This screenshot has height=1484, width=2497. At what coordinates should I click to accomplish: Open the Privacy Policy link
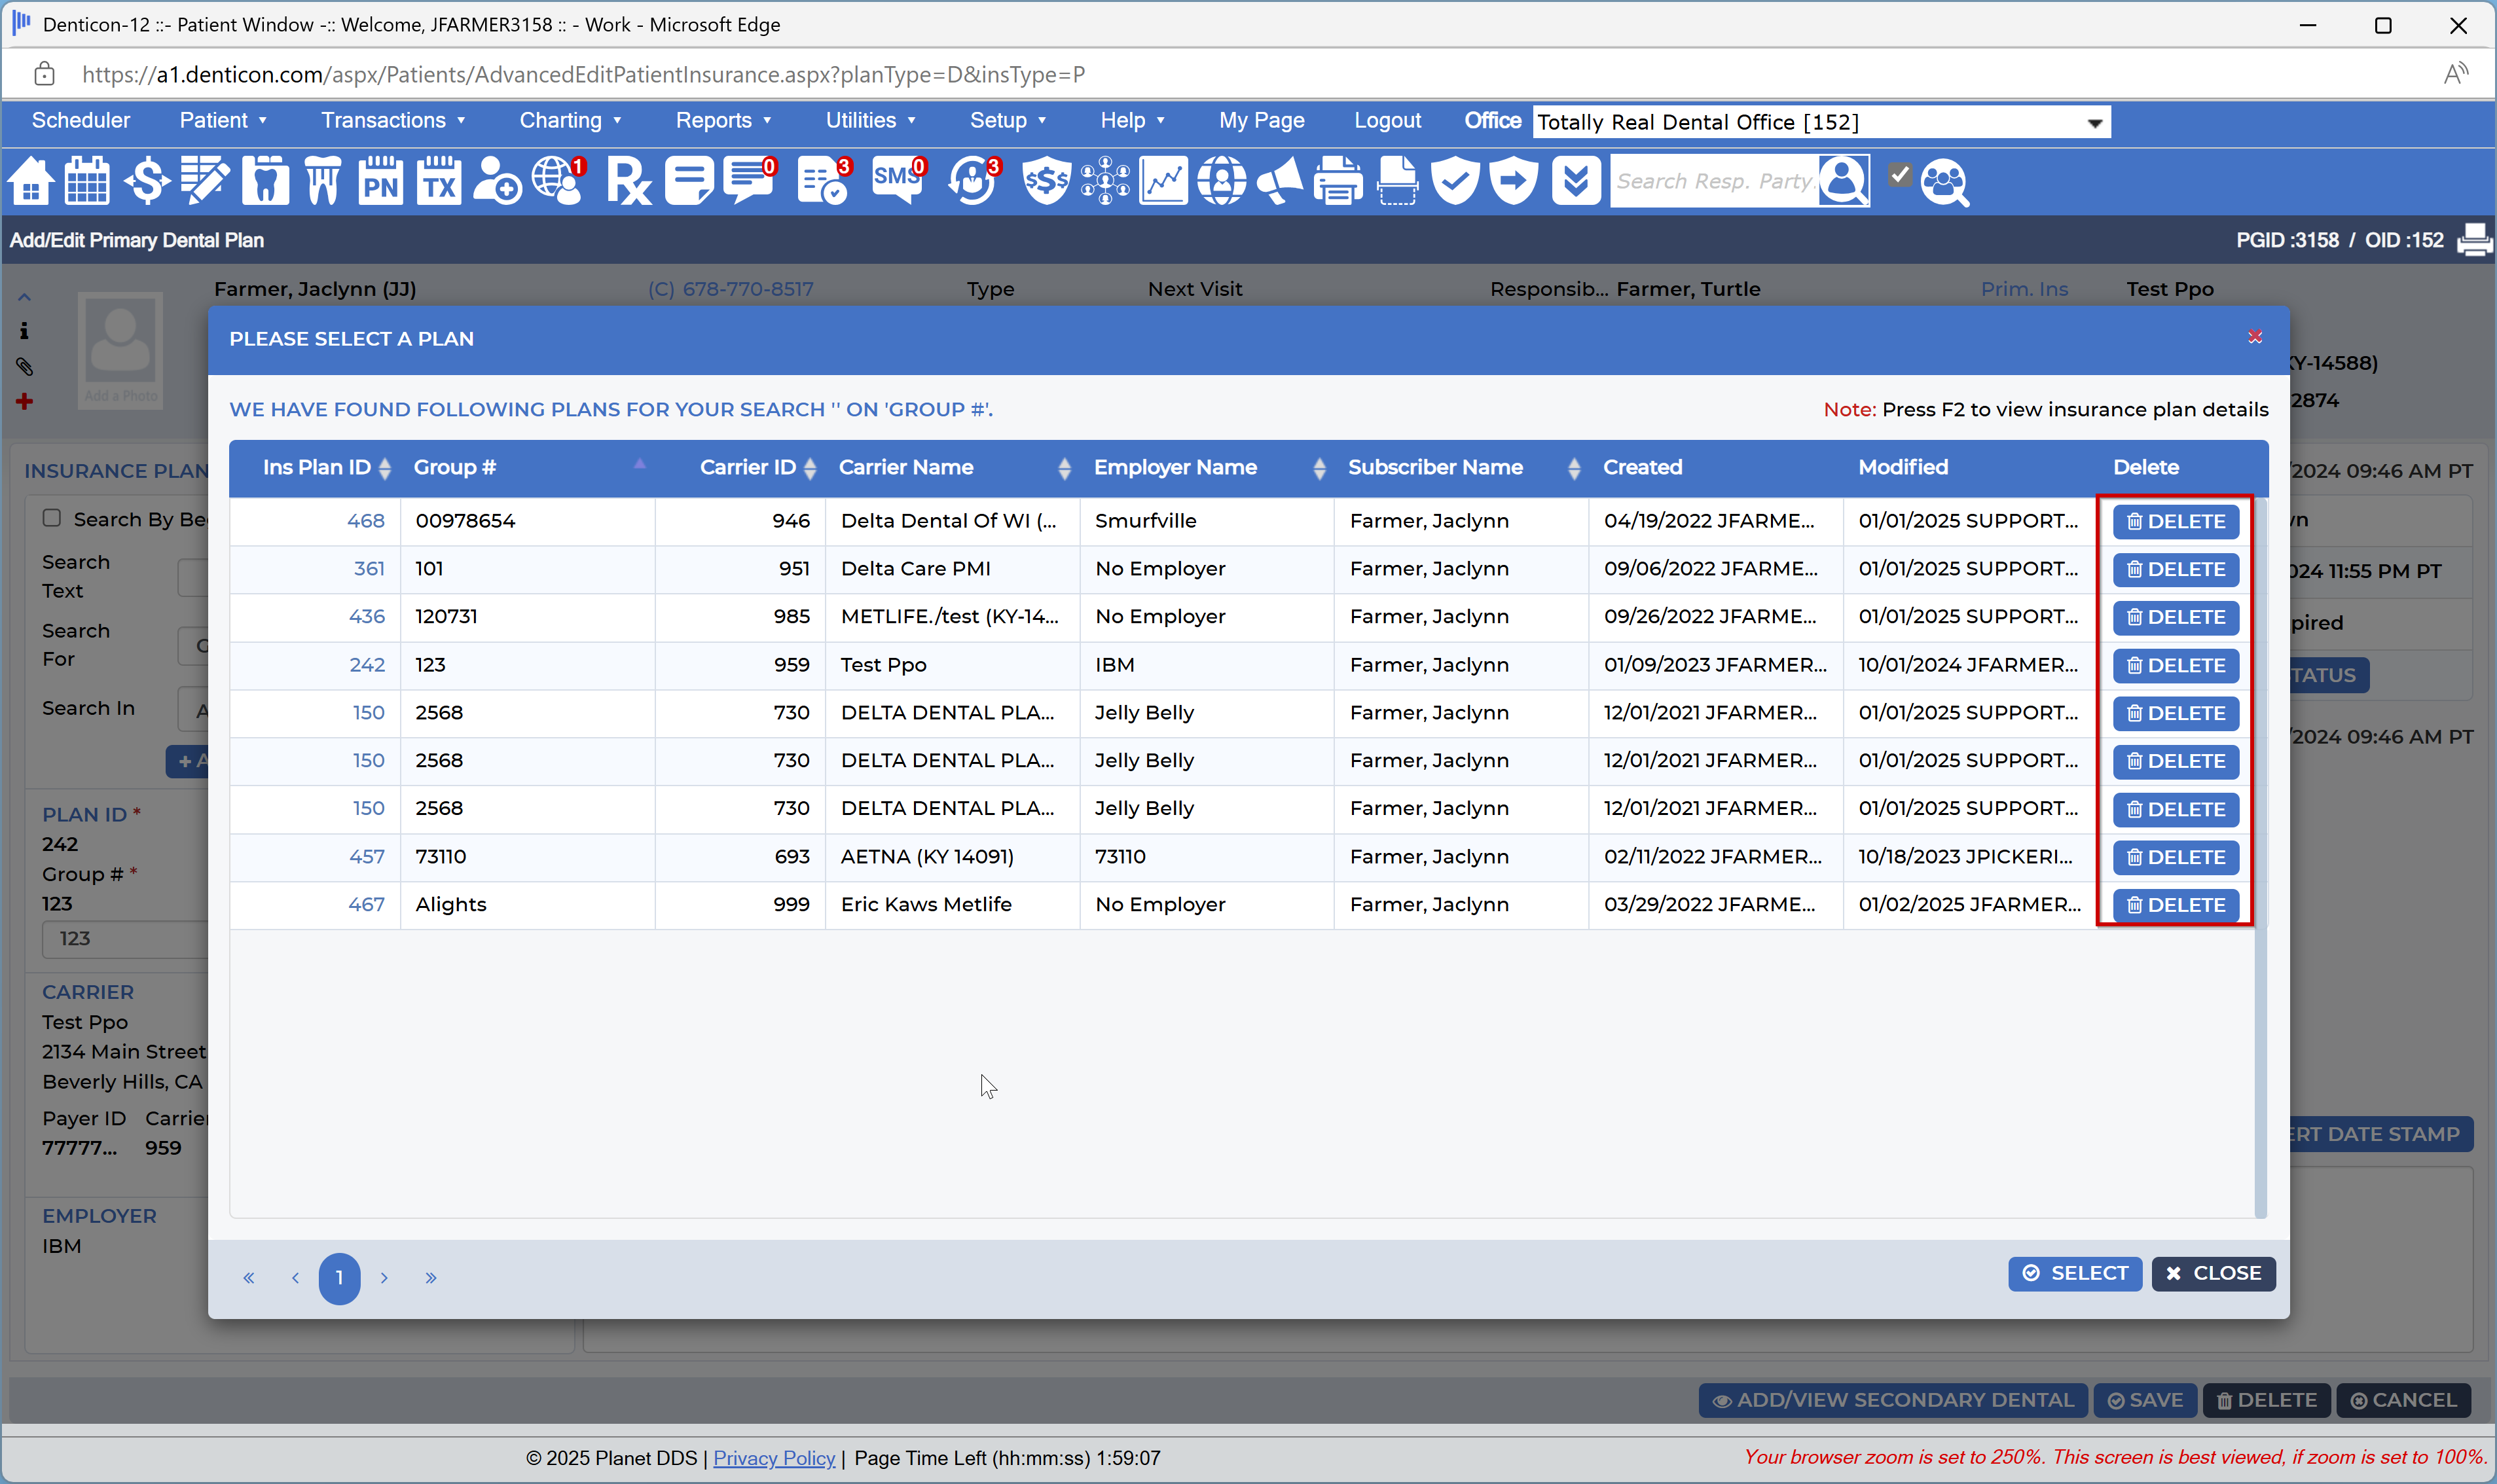click(773, 1458)
